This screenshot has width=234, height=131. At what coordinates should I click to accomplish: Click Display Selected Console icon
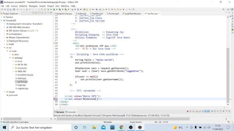(215, 111)
